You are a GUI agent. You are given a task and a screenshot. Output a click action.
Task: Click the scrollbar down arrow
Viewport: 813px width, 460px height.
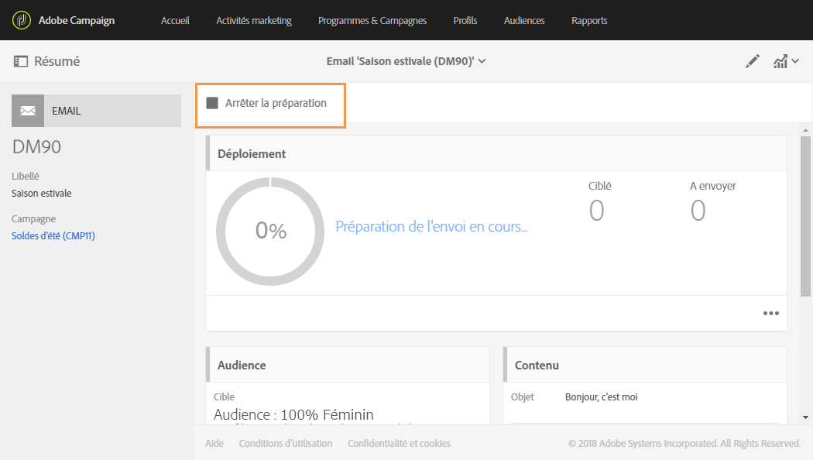805,417
